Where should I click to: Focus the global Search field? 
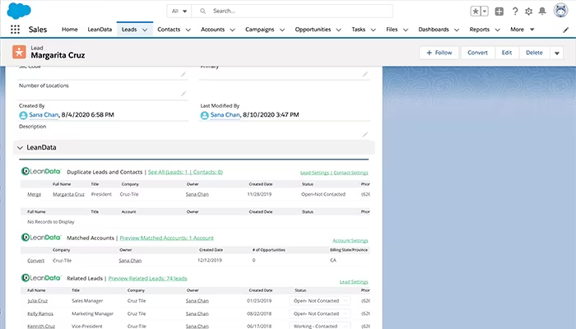pyautogui.click(x=292, y=11)
